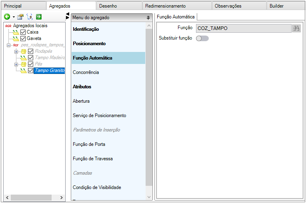Click the tree horizontal scrollbar thumb
This screenshot has height=203, width=306.
click(31, 197)
